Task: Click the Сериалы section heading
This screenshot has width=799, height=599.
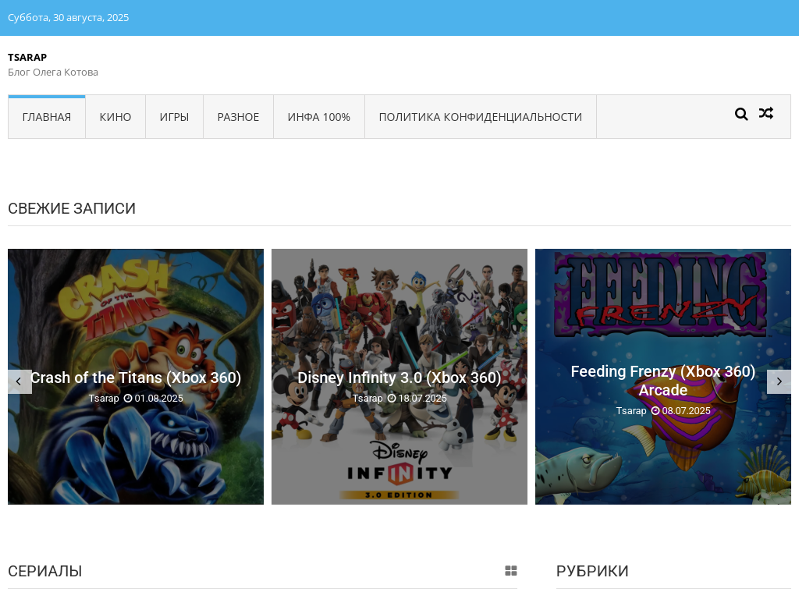Action: [x=44, y=571]
